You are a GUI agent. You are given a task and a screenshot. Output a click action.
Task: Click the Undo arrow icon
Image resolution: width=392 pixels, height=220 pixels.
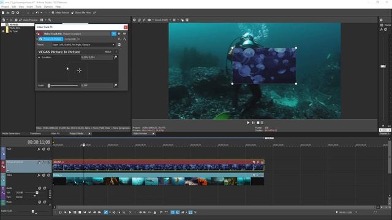(37, 12)
